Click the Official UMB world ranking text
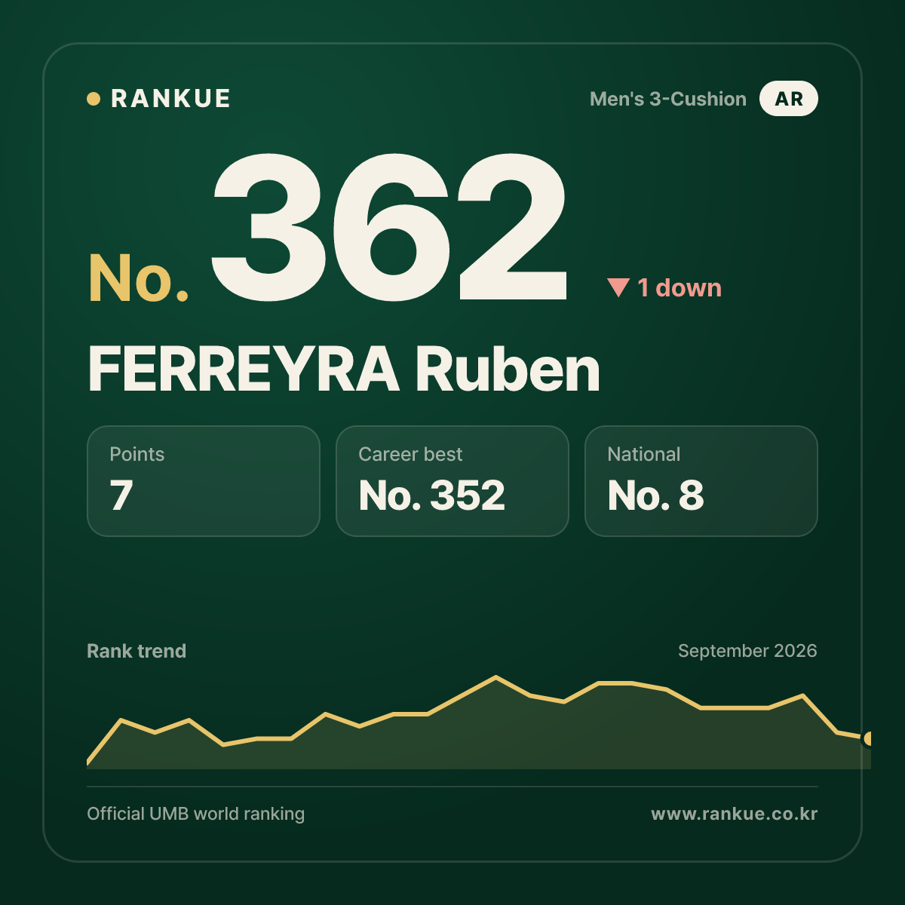905x905 pixels. pos(196,814)
